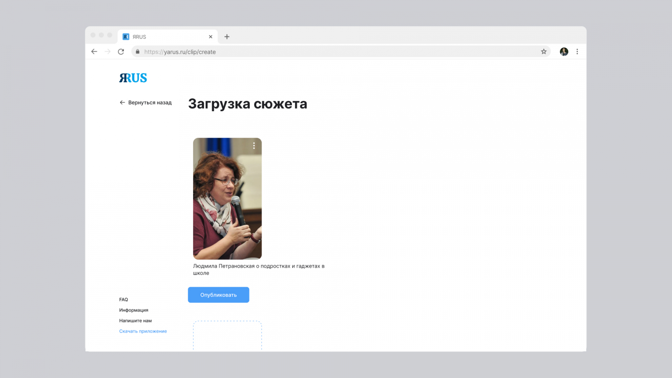Click the Опубликовать button

point(218,295)
